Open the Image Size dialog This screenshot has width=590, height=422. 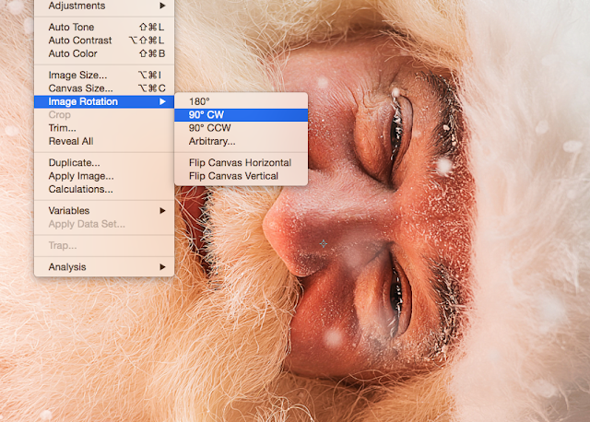(x=104, y=76)
